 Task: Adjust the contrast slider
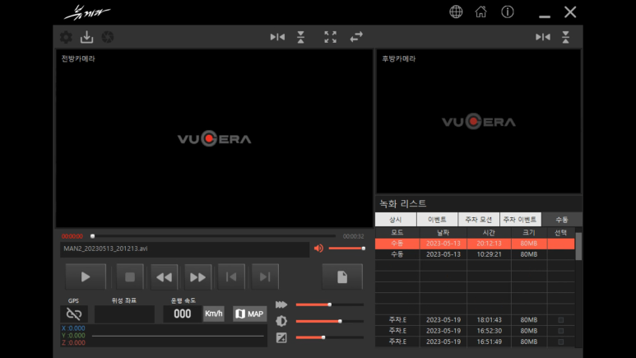[329, 337]
